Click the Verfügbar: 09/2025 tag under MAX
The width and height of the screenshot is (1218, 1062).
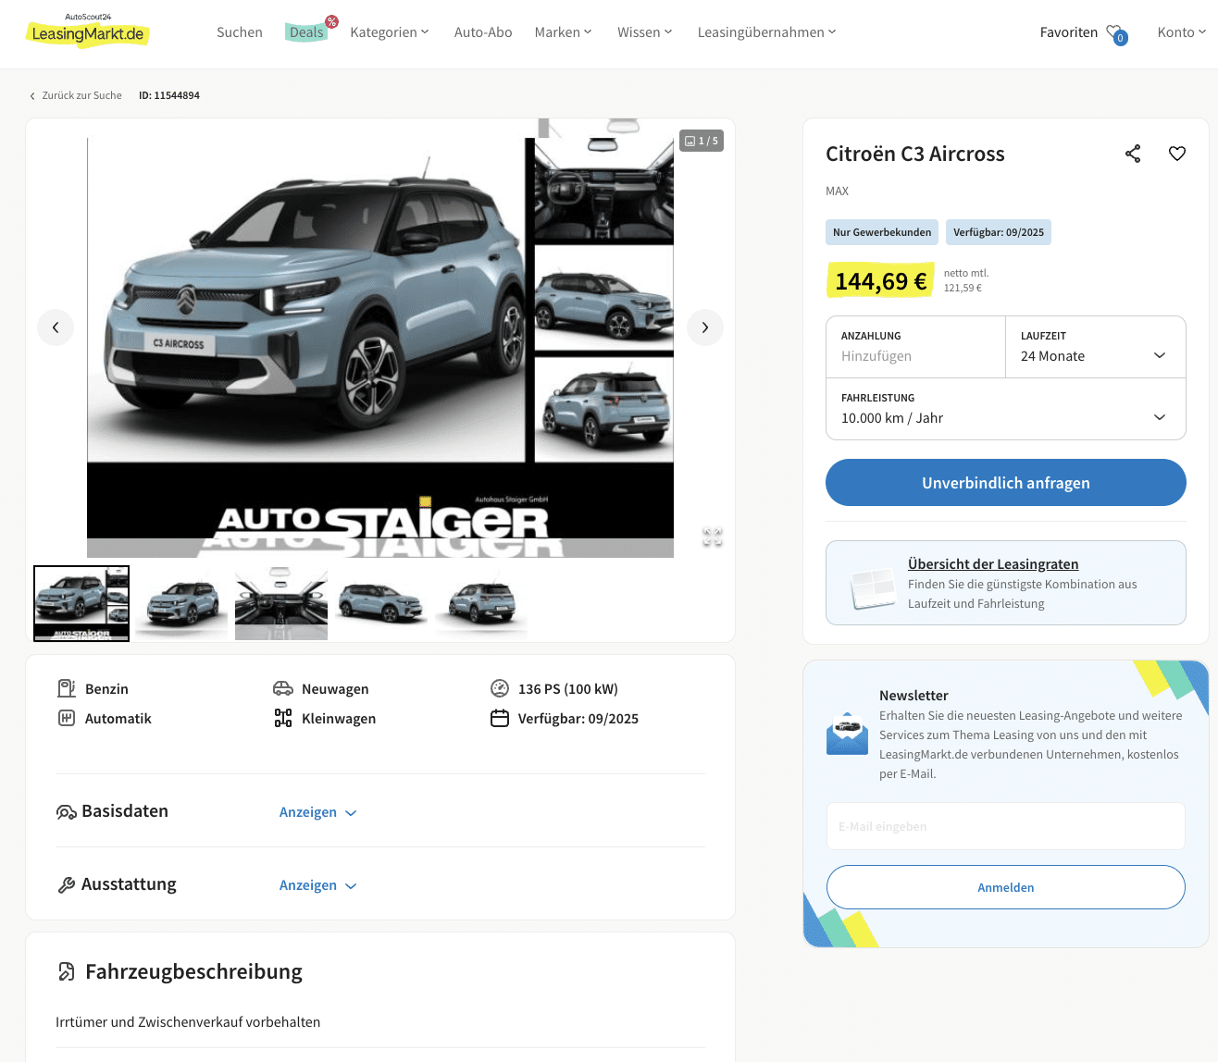[x=999, y=232]
